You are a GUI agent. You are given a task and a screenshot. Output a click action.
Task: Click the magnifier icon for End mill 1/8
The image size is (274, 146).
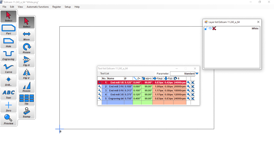(188, 83)
